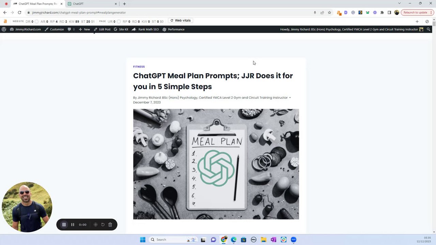Restart the recording with the reset icon
This screenshot has height=245, width=436.
[x=103, y=225]
